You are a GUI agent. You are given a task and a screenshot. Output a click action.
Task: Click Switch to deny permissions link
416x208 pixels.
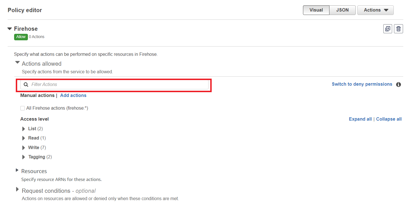pos(362,84)
